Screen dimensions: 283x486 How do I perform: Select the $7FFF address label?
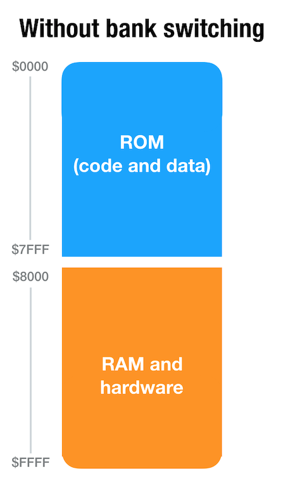pos(30,249)
